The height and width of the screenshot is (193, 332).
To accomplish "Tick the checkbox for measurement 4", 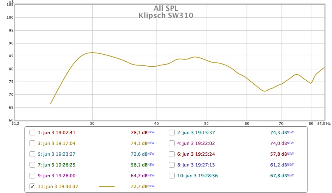I will 172,143.
